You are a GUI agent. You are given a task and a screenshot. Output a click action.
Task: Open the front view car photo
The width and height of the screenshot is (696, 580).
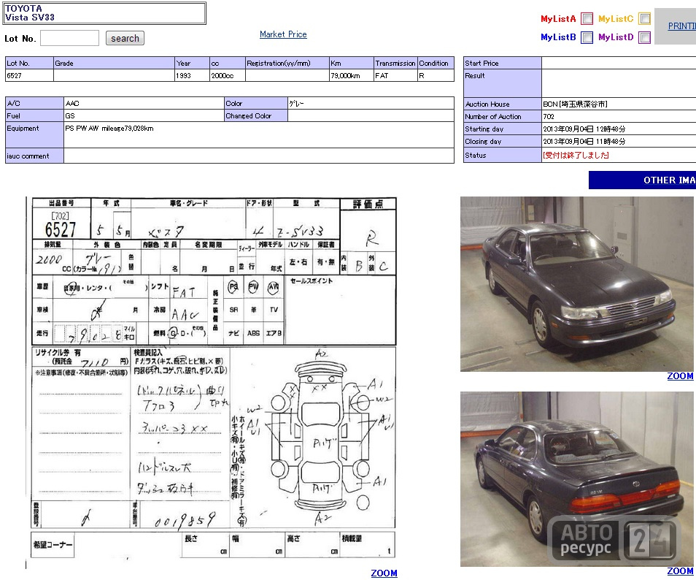tap(576, 284)
